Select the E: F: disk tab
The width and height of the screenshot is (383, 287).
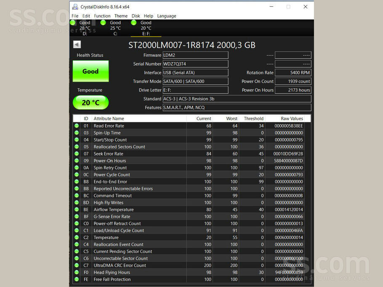(146, 28)
